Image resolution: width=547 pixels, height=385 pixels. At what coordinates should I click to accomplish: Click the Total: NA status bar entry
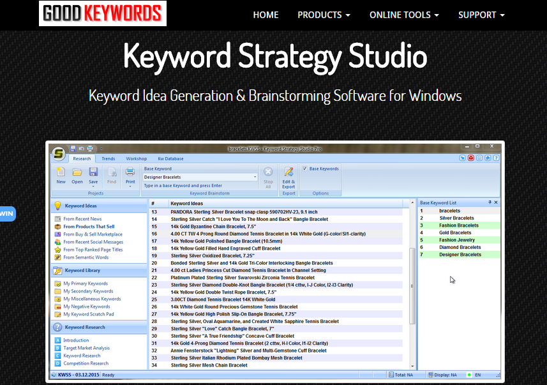point(401,375)
